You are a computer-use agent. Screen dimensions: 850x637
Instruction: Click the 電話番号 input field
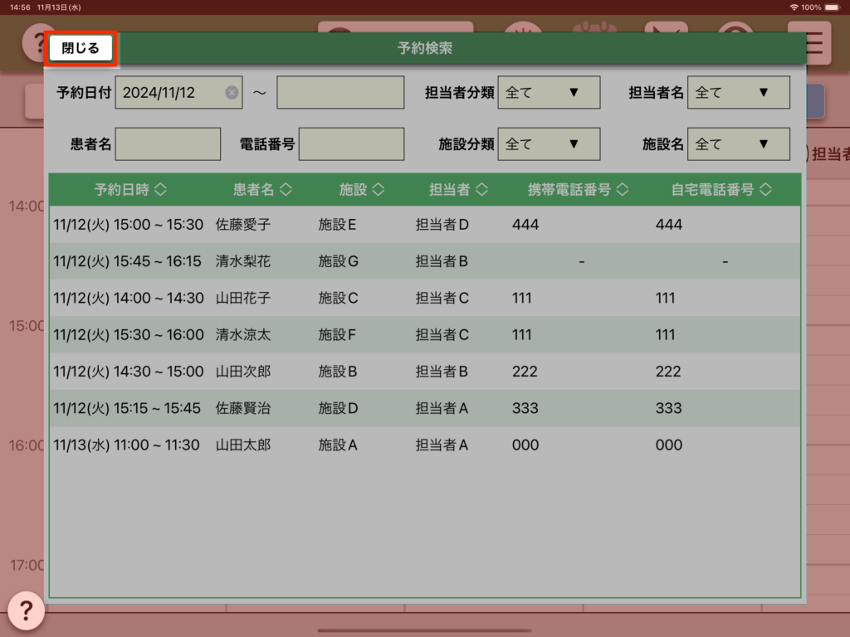[351, 144]
